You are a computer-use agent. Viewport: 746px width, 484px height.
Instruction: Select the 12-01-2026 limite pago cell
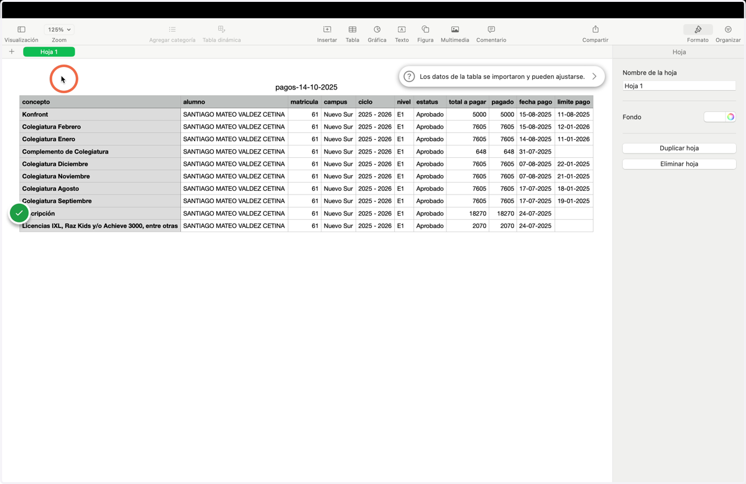point(574,127)
